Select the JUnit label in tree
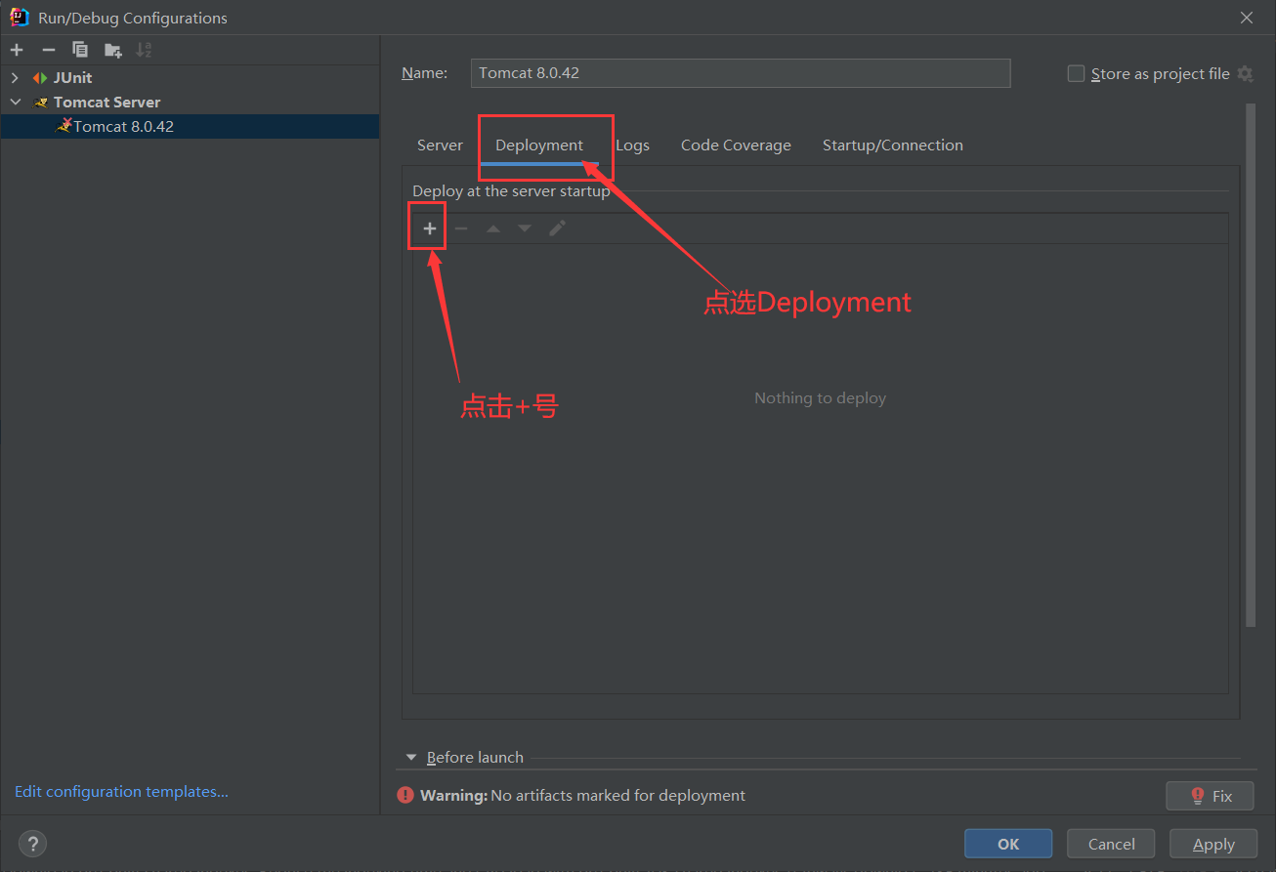The width and height of the screenshot is (1276, 872). 72,78
